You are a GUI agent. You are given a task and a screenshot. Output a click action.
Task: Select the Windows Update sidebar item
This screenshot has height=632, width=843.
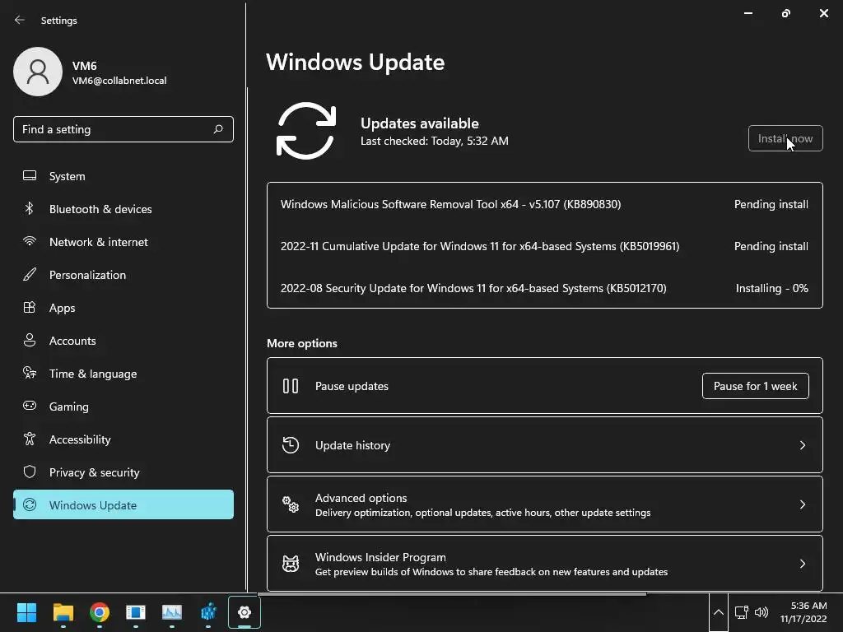123,504
